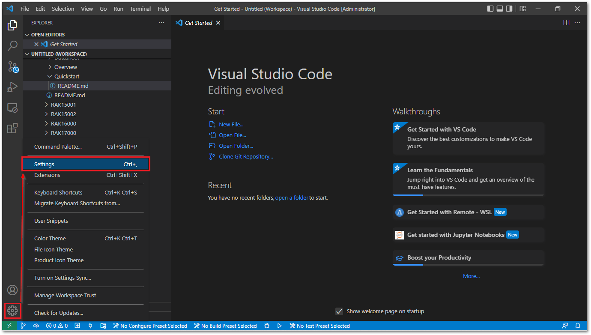Screen dimensions: 591x335
Task: Click No Build Preset Selected status item
Action: coord(225,326)
